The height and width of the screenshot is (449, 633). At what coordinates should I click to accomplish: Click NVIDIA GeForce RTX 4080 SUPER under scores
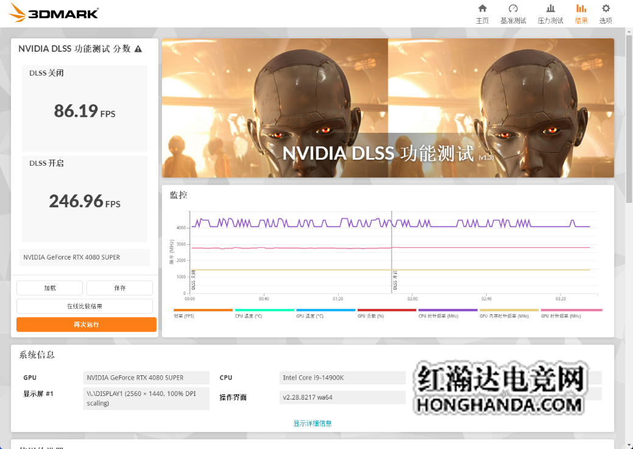tap(84, 257)
